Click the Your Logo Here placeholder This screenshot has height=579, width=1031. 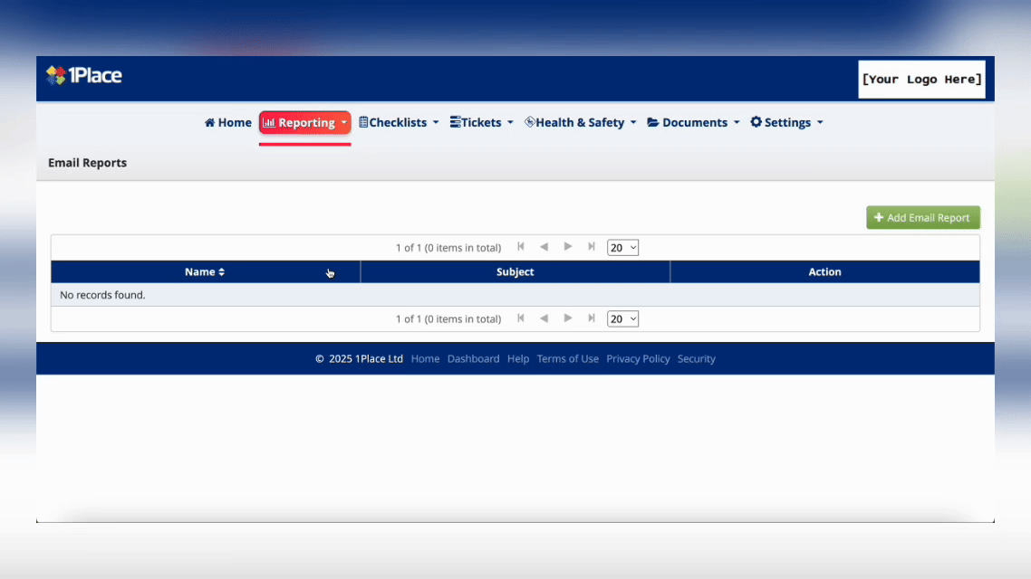click(x=921, y=80)
